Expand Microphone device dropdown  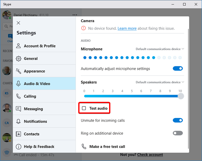pyautogui.click(x=160, y=49)
